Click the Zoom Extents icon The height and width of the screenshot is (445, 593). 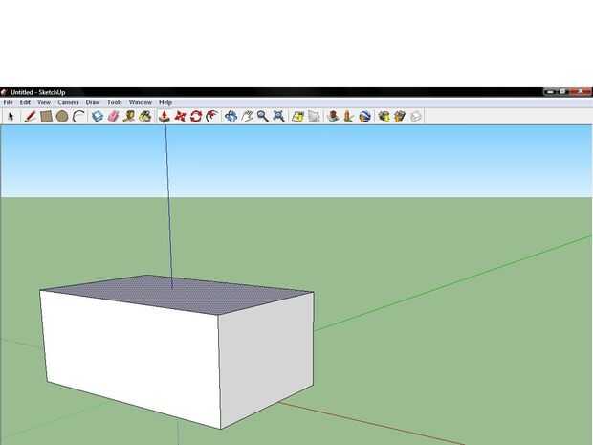pos(278,116)
